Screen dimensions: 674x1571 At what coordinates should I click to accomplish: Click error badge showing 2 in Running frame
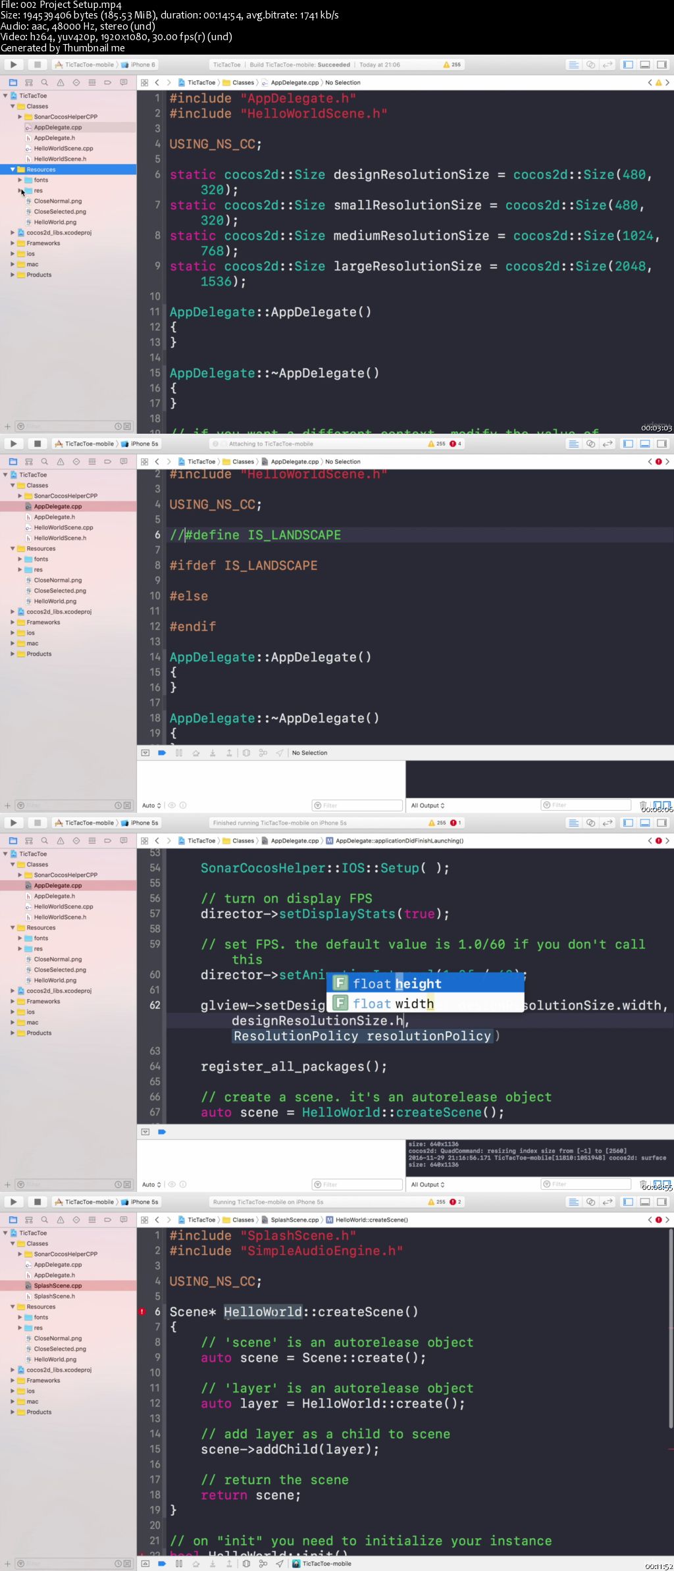[455, 1202]
